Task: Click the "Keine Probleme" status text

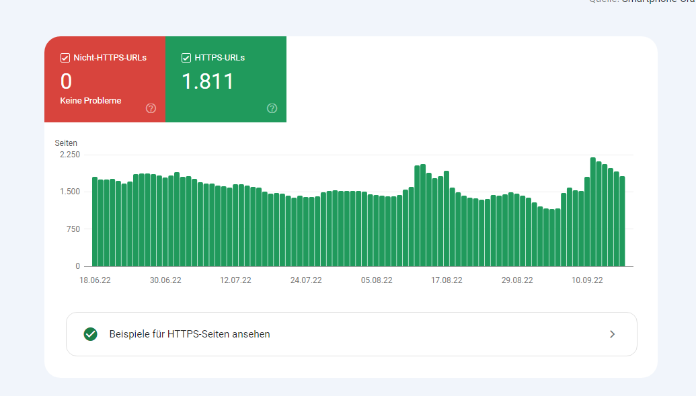Action: [x=91, y=101]
